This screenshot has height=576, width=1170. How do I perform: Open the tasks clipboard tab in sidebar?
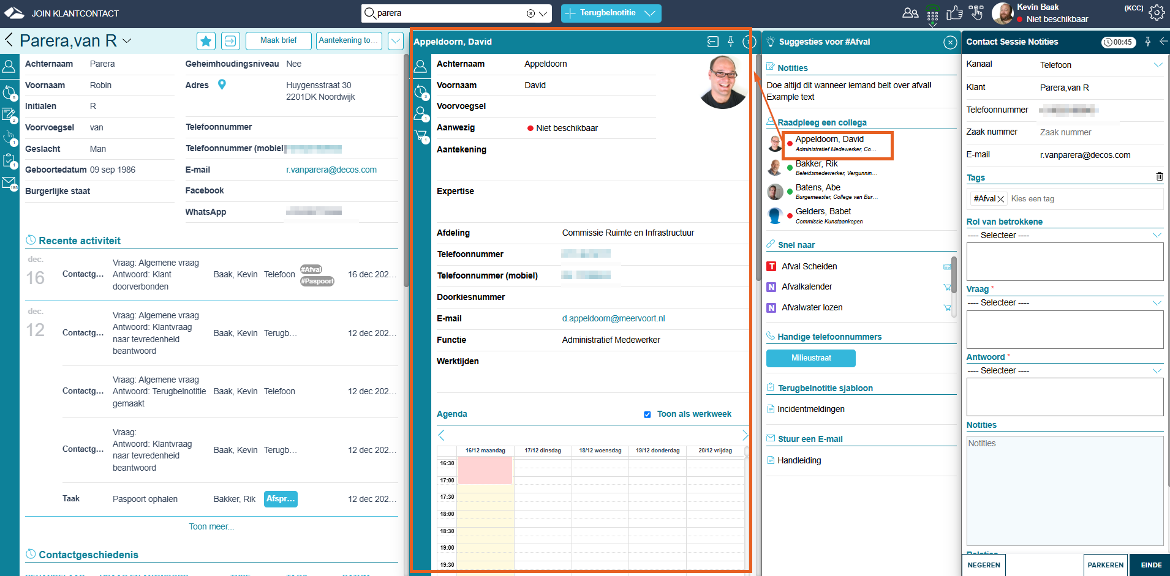[x=9, y=160]
